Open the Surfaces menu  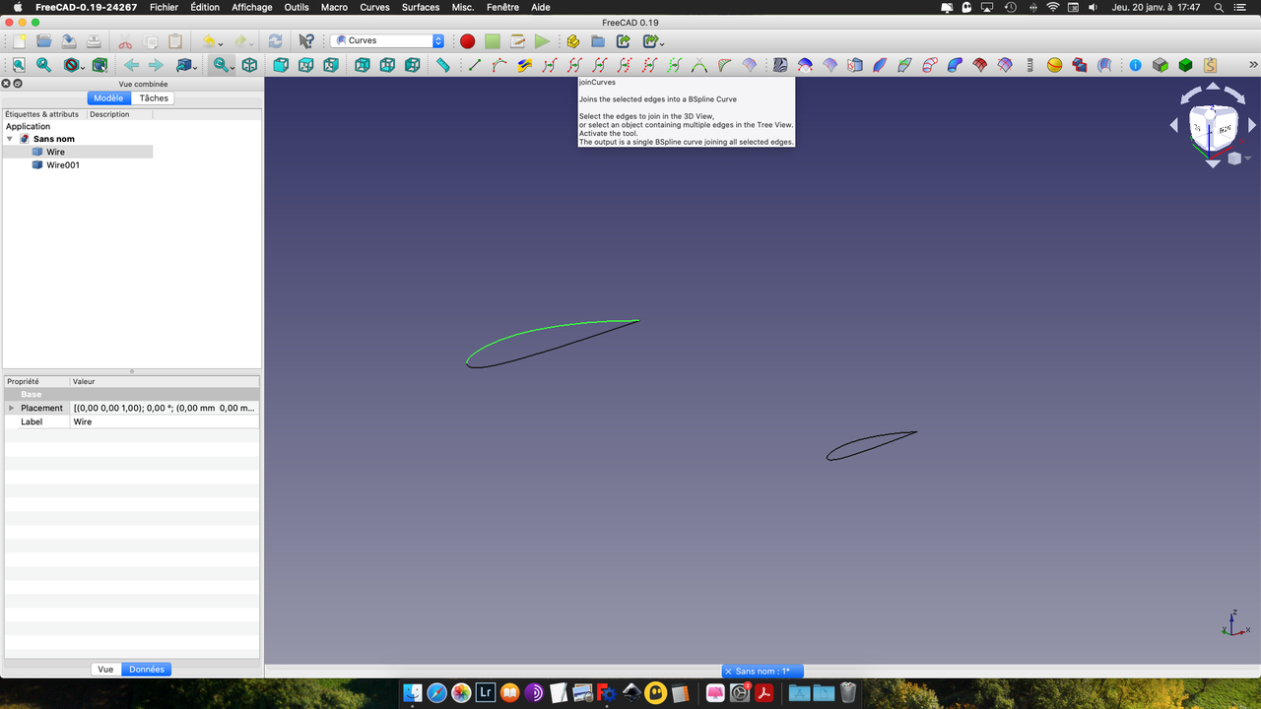(x=421, y=7)
